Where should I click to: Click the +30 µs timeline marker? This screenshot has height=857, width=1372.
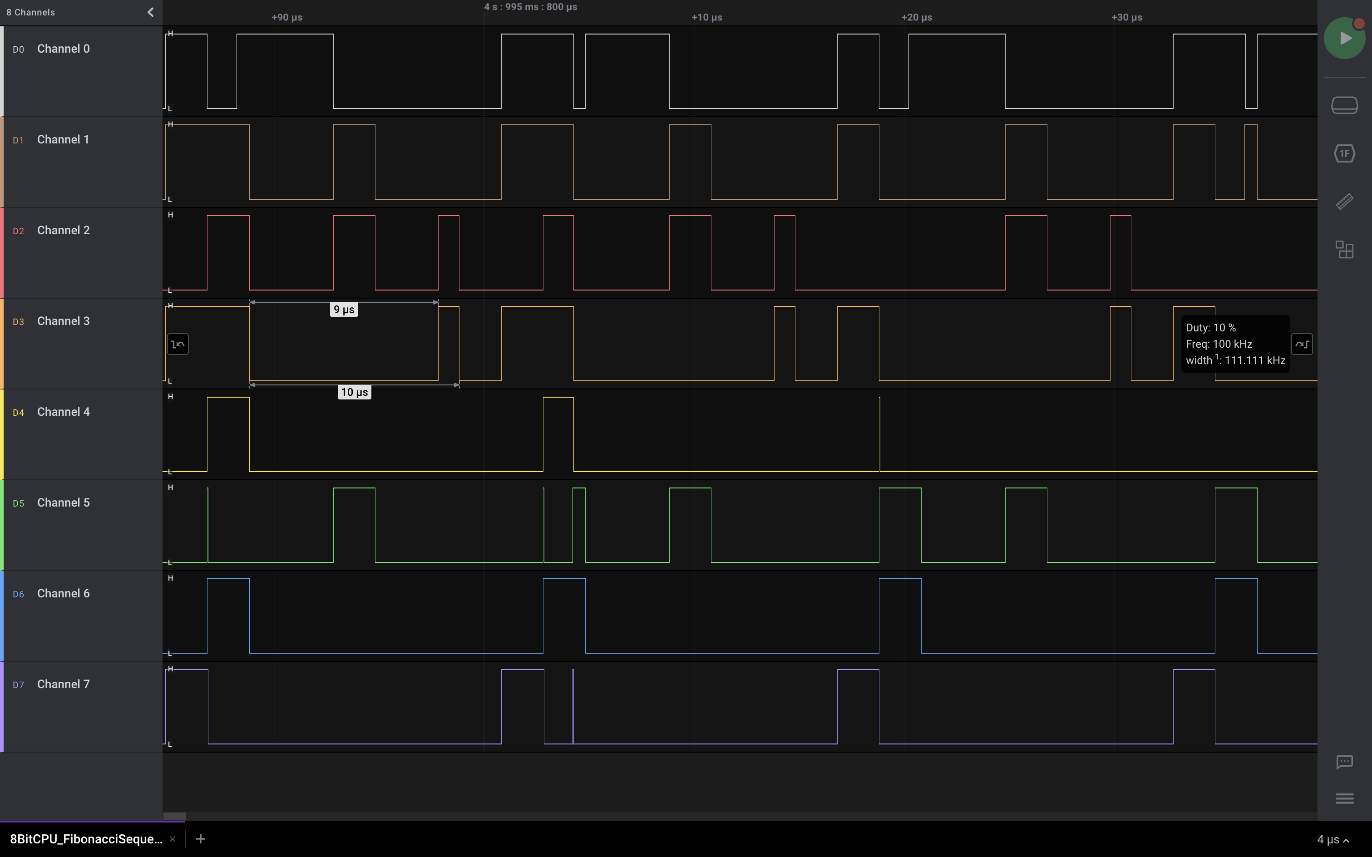tap(1126, 18)
